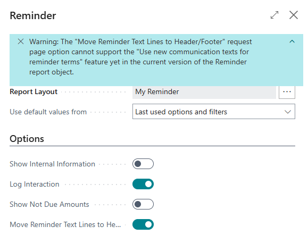Turn off Move Reminder Text Lines toggle
Viewport: 308px width, 243px height.
143,224
